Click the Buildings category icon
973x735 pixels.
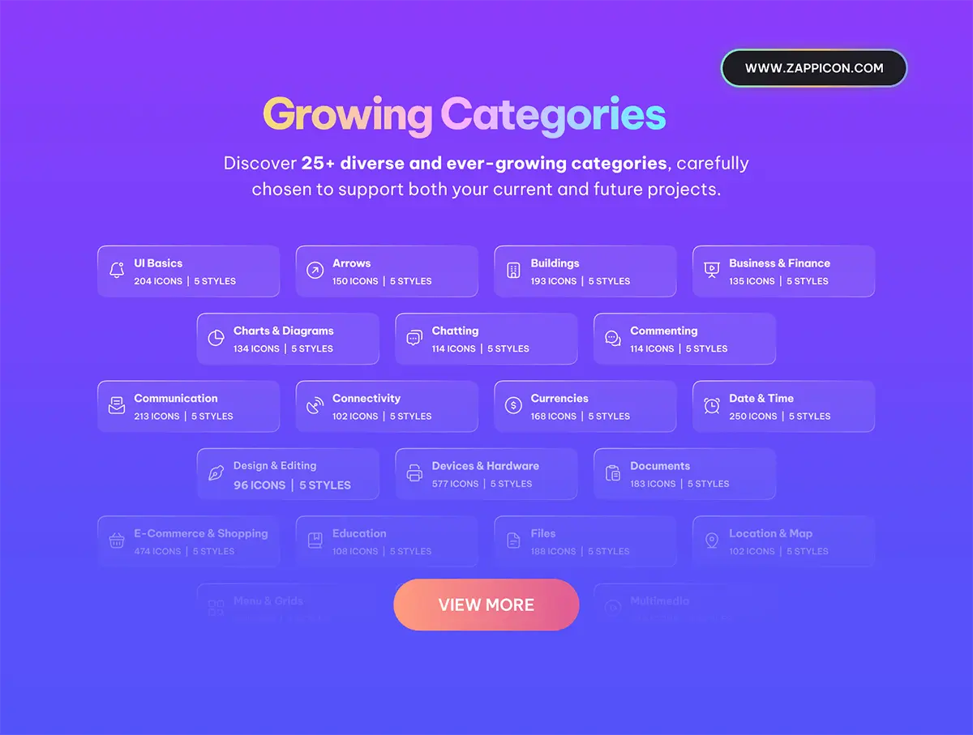[x=513, y=271]
